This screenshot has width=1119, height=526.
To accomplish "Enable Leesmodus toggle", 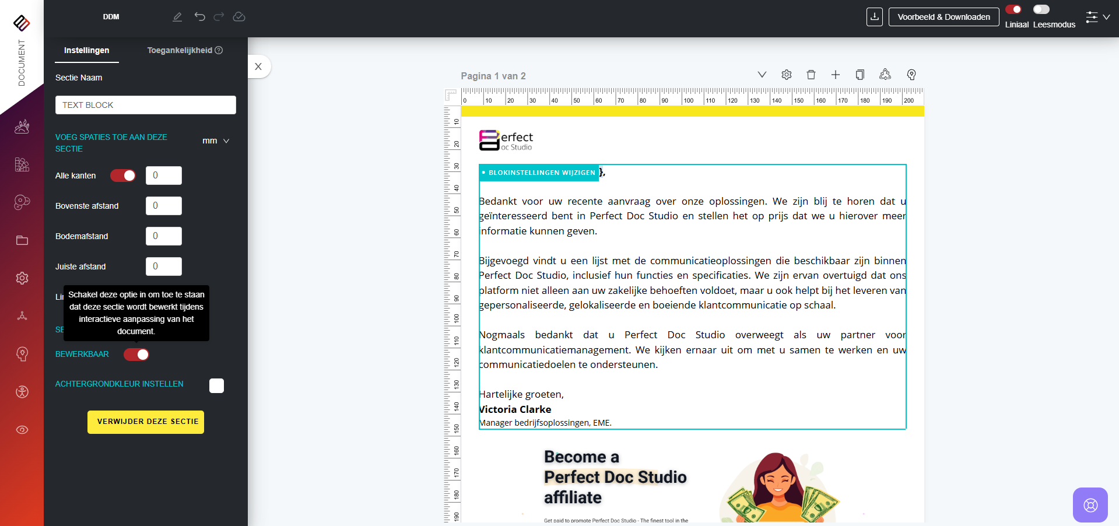I will 1041,9.
